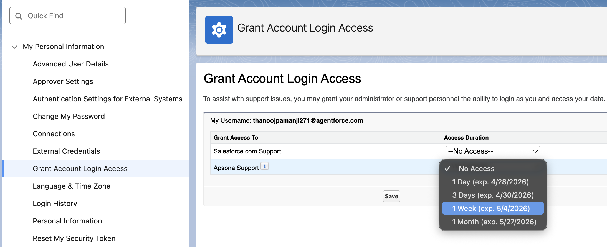View Login History
The height and width of the screenshot is (247, 607).
pos(55,204)
